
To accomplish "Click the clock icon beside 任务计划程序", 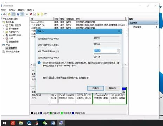I will coord(7,25).
